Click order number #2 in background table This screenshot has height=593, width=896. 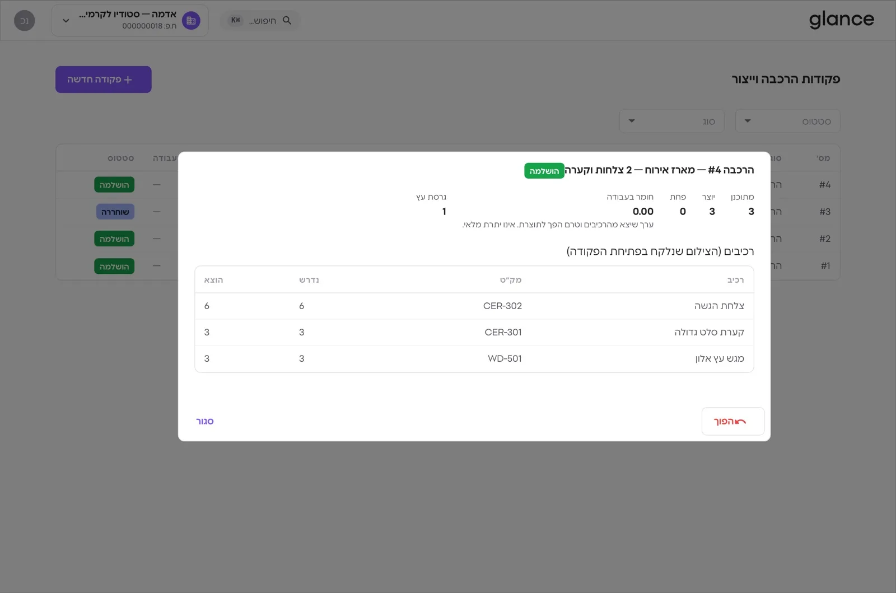(825, 239)
